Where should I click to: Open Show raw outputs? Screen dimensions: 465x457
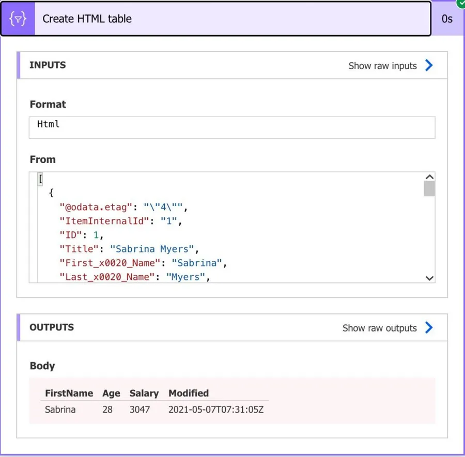tap(379, 328)
